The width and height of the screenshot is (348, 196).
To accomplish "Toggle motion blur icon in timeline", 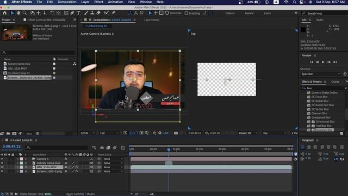I will tap(115, 148).
